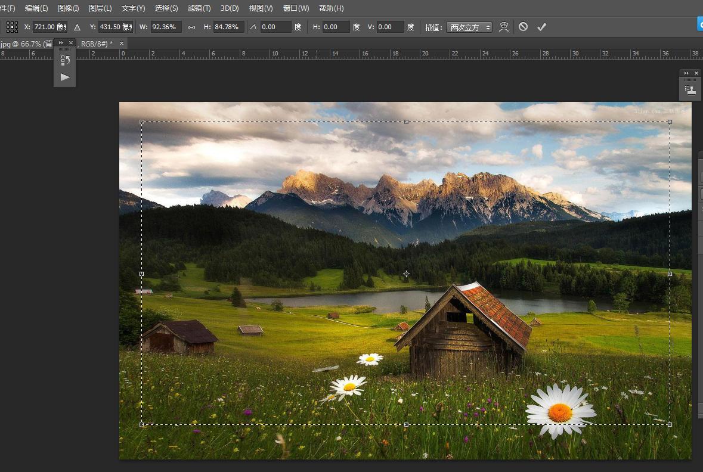Image resolution: width=703 pixels, height=472 pixels.
Task: Open the 插值 interpolation dropdown
Action: point(469,27)
